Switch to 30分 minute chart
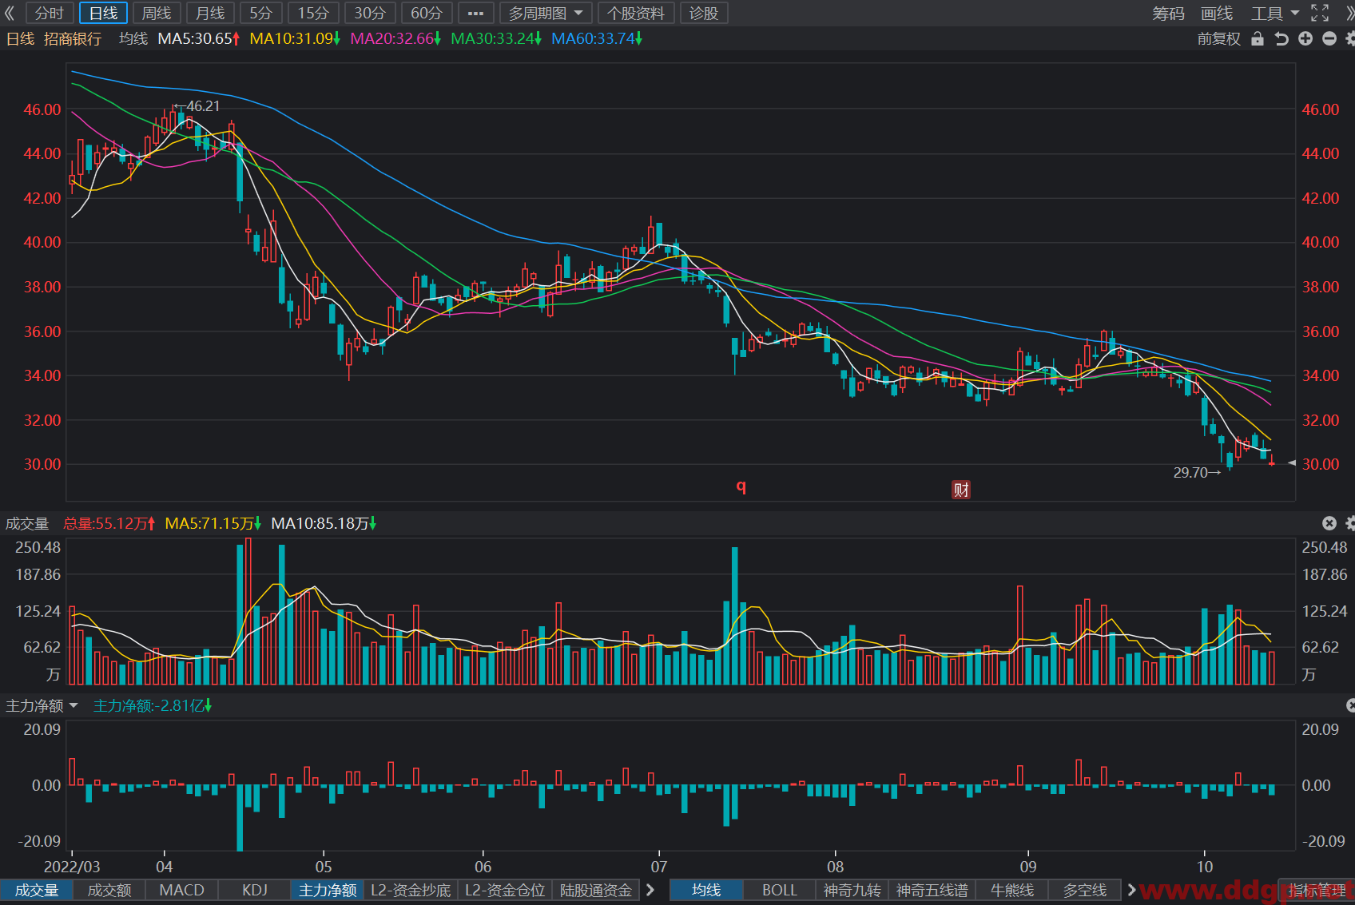 pos(370,13)
